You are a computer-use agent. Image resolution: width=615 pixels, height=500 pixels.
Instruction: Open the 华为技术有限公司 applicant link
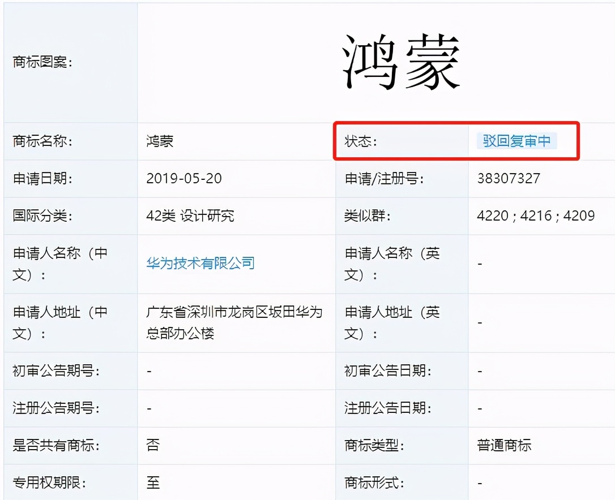pyautogui.click(x=199, y=262)
